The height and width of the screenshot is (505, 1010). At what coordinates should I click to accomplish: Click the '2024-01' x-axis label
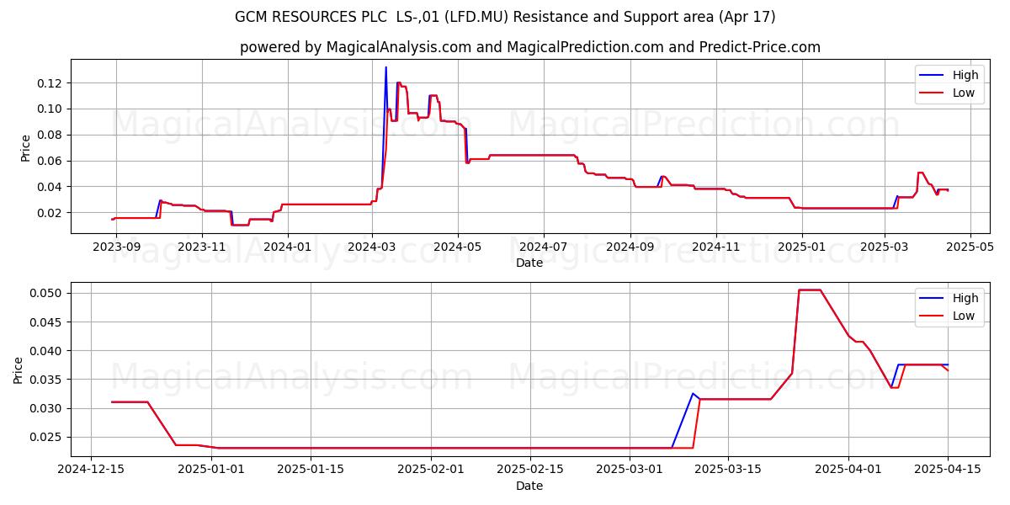tap(289, 247)
